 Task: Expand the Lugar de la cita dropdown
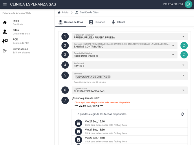(x=183, y=90)
